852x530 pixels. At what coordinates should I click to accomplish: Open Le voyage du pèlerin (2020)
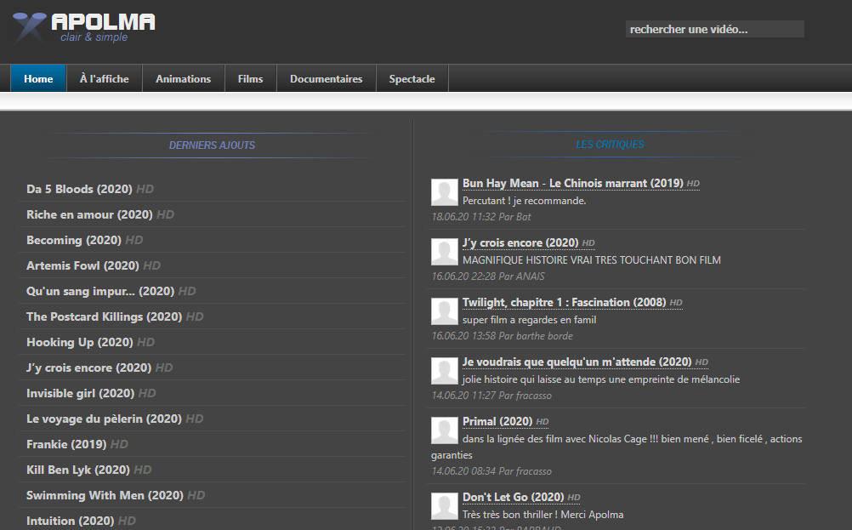tap(105, 419)
